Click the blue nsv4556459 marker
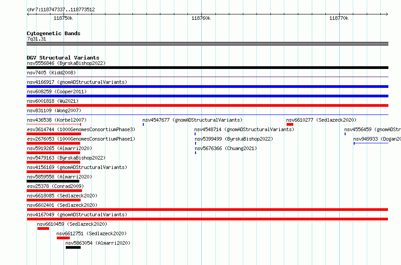Screen dimensions: 401x265 tap(345, 134)
